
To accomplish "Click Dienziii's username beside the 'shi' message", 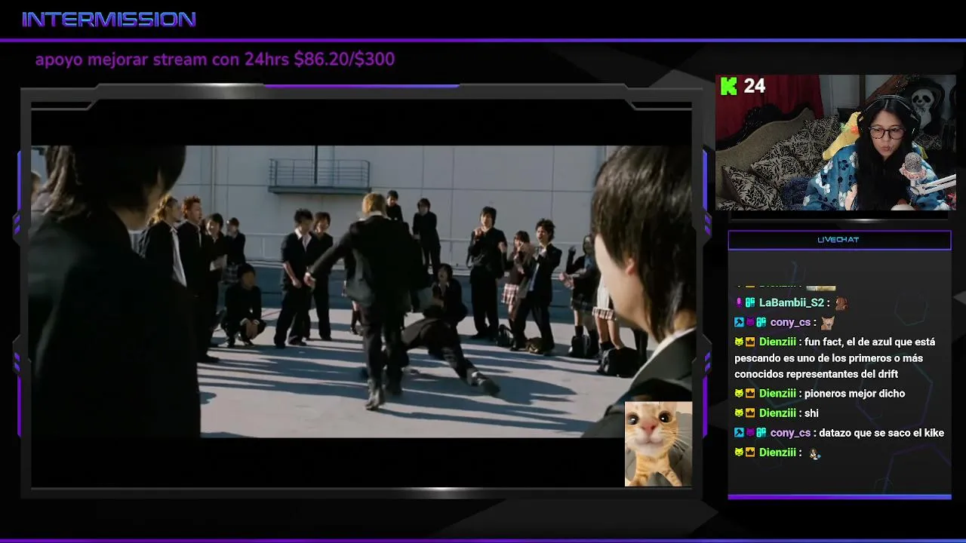I will (x=777, y=413).
